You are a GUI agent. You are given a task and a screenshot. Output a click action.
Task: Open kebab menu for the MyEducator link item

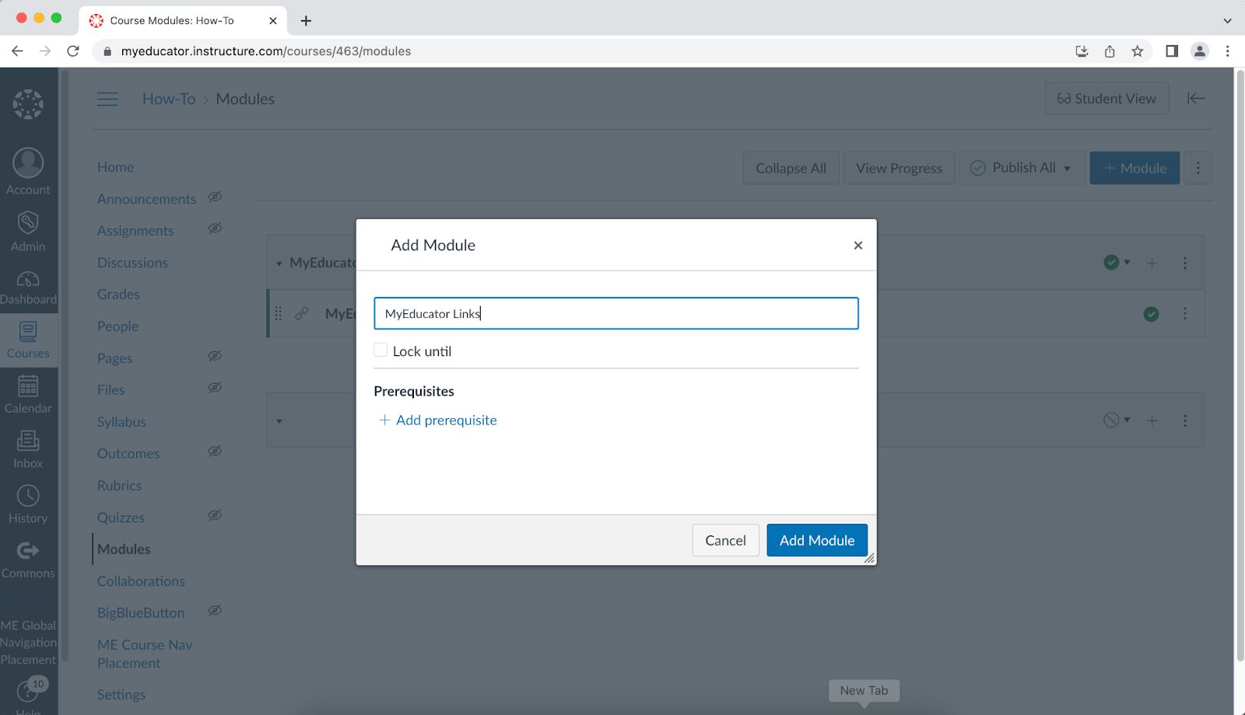(x=1185, y=313)
